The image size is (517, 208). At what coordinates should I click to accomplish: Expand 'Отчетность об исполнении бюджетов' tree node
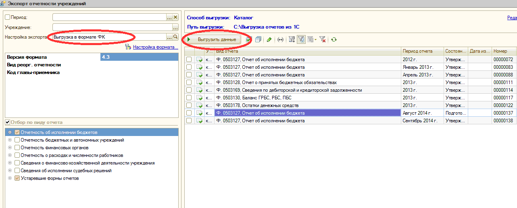tap(10, 132)
